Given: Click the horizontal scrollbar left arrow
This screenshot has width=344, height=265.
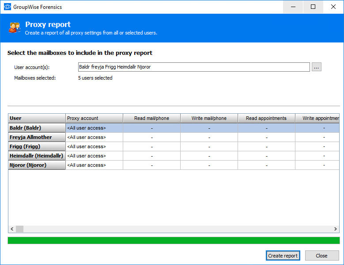Looking at the screenshot, I should coord(12,229).
